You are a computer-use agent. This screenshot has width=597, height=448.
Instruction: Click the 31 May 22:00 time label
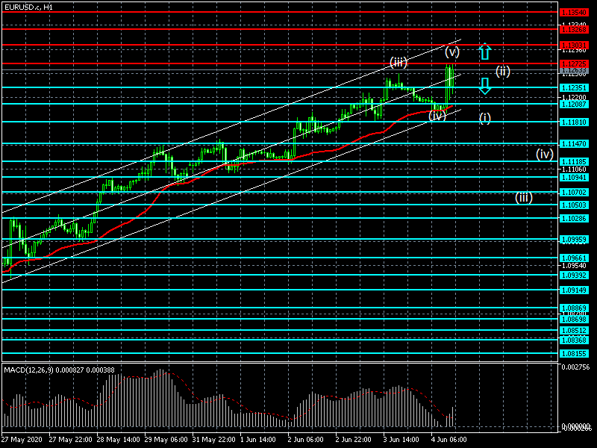pos(214,440)
